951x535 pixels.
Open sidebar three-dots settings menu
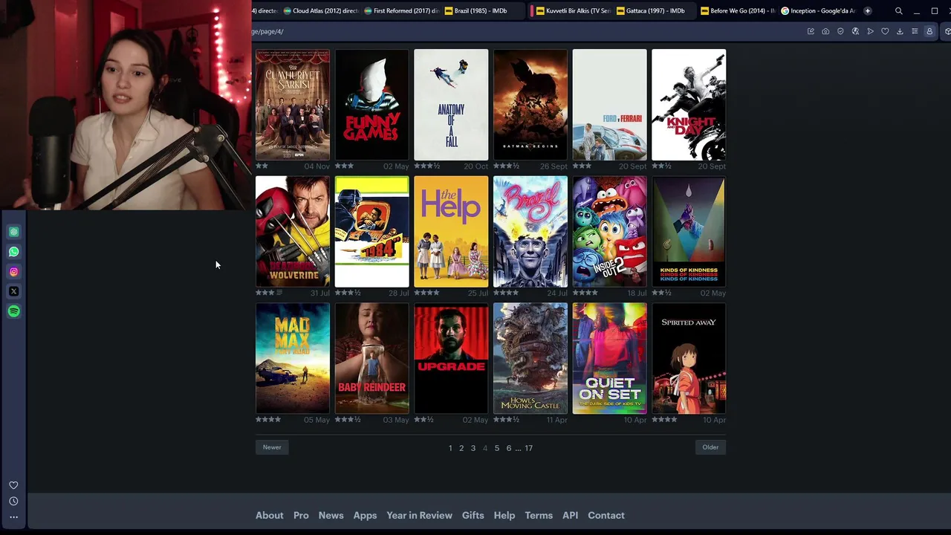click(13, 517)
